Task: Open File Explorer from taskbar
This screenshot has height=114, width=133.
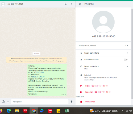Action: pyautogui.click(x=17, y=111)
